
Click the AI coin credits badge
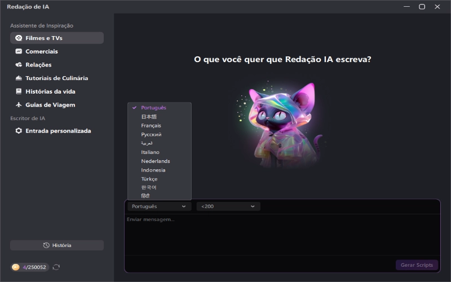(30, 267)
